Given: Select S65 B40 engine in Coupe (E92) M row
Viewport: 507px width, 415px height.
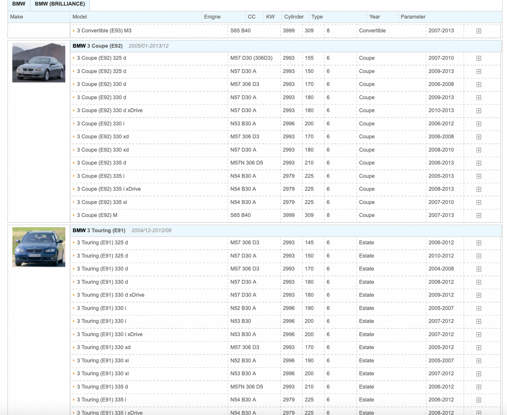Looking at the screenshot, I should click(240, 215).
